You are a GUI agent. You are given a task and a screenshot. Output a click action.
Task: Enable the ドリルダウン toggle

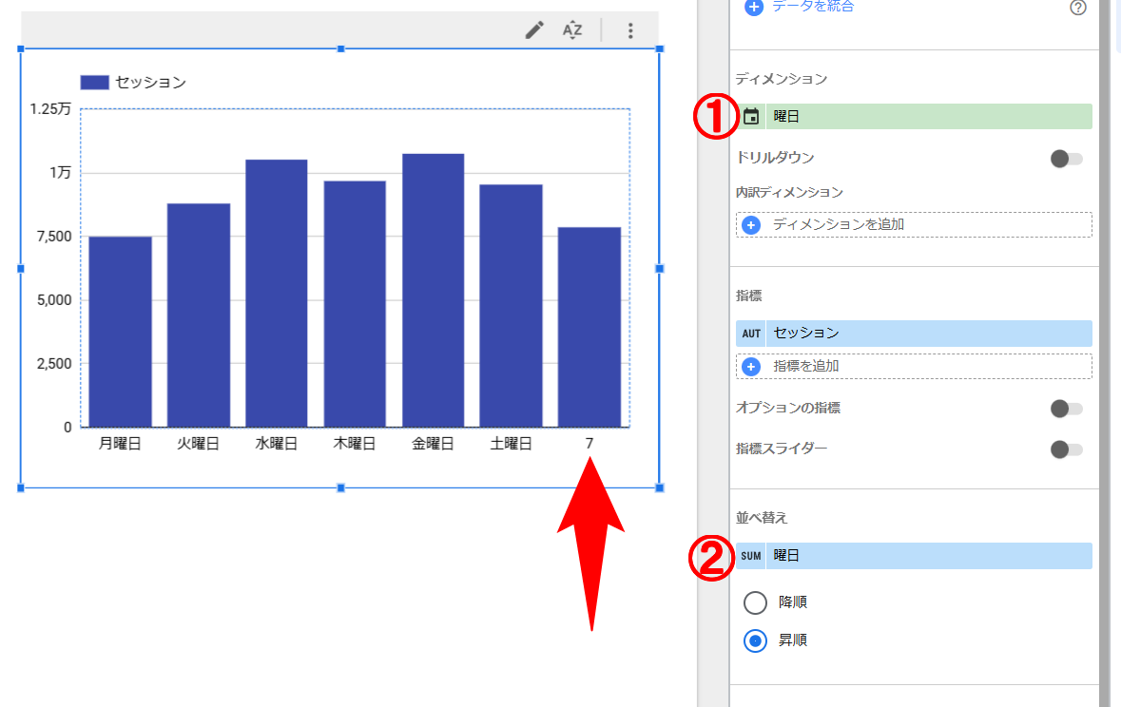[x=1066, y=158]
